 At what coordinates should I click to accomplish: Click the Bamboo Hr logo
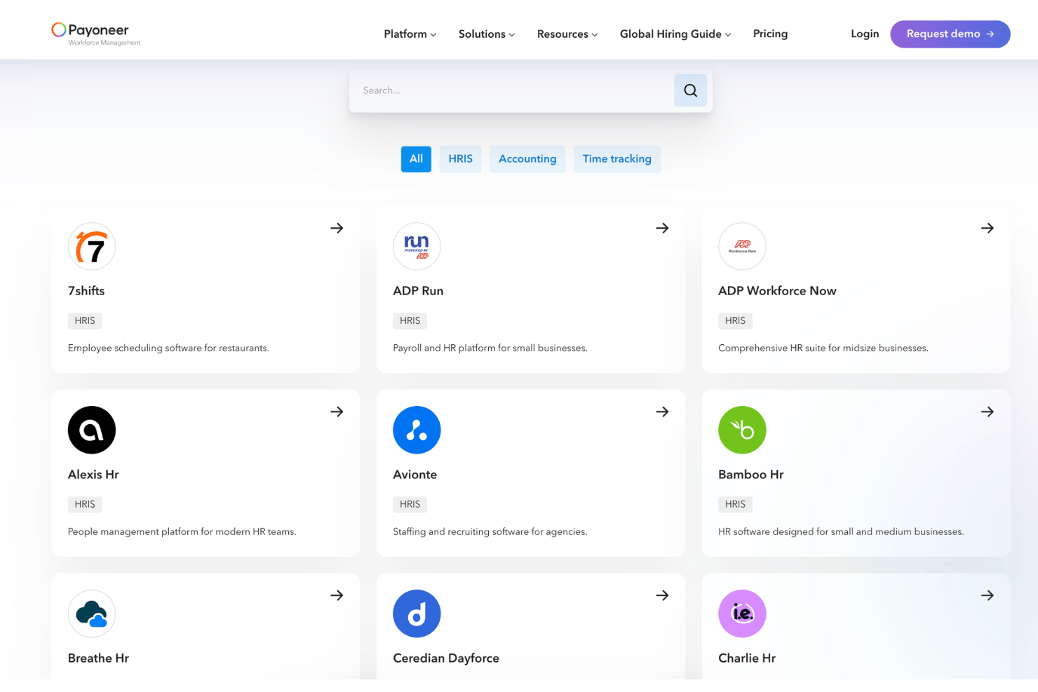[x=742, y=430]
